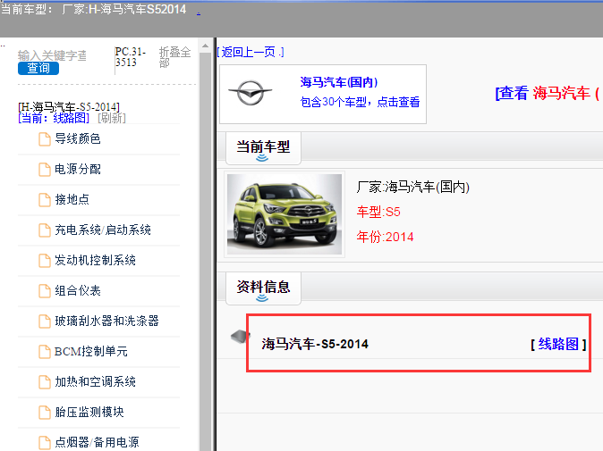Viewport: 603px width, 451px height.
Task: Click 折叠全部 to collapse all
Action: pyautogui.click(x=175, y=57)
